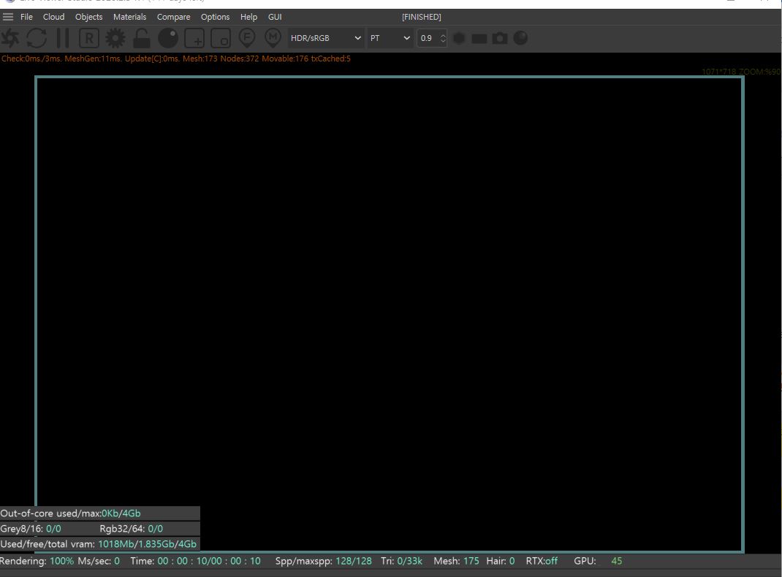Toggle the clay mode sphere icon
Viewport: 782px width, 577px height.
pyautogui.click(x=168, y=39)
